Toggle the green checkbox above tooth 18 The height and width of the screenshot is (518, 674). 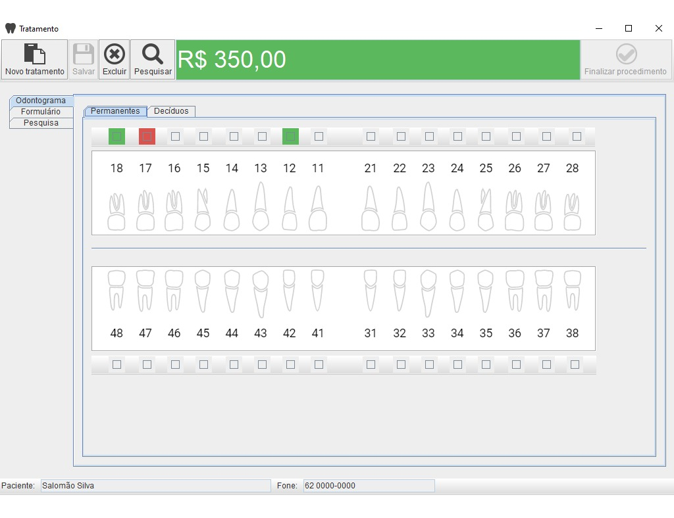[117, 137]
